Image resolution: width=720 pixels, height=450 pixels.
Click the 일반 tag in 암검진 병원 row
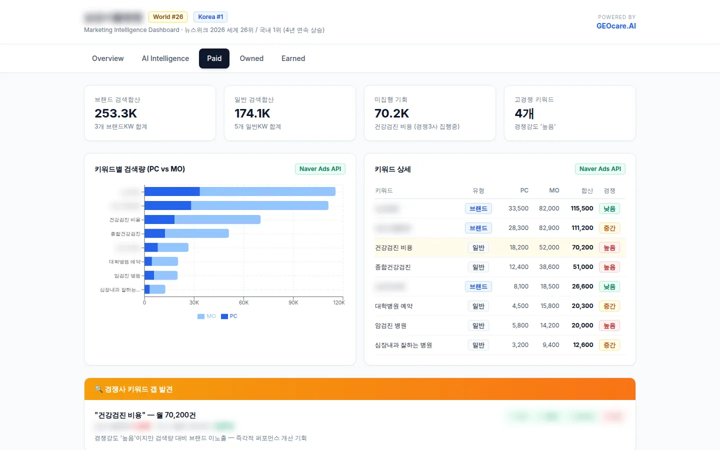(x=478, y=325)
